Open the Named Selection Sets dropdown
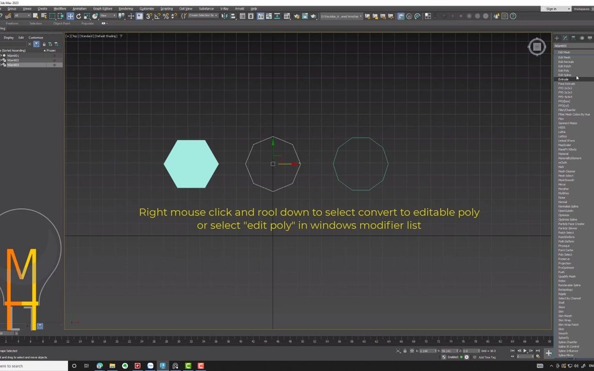This screenshot has height=371, width=594. click(x=204, y=16)
